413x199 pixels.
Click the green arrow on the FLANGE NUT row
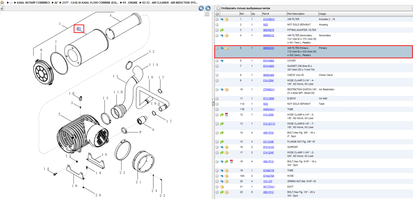tap(222, 142)
